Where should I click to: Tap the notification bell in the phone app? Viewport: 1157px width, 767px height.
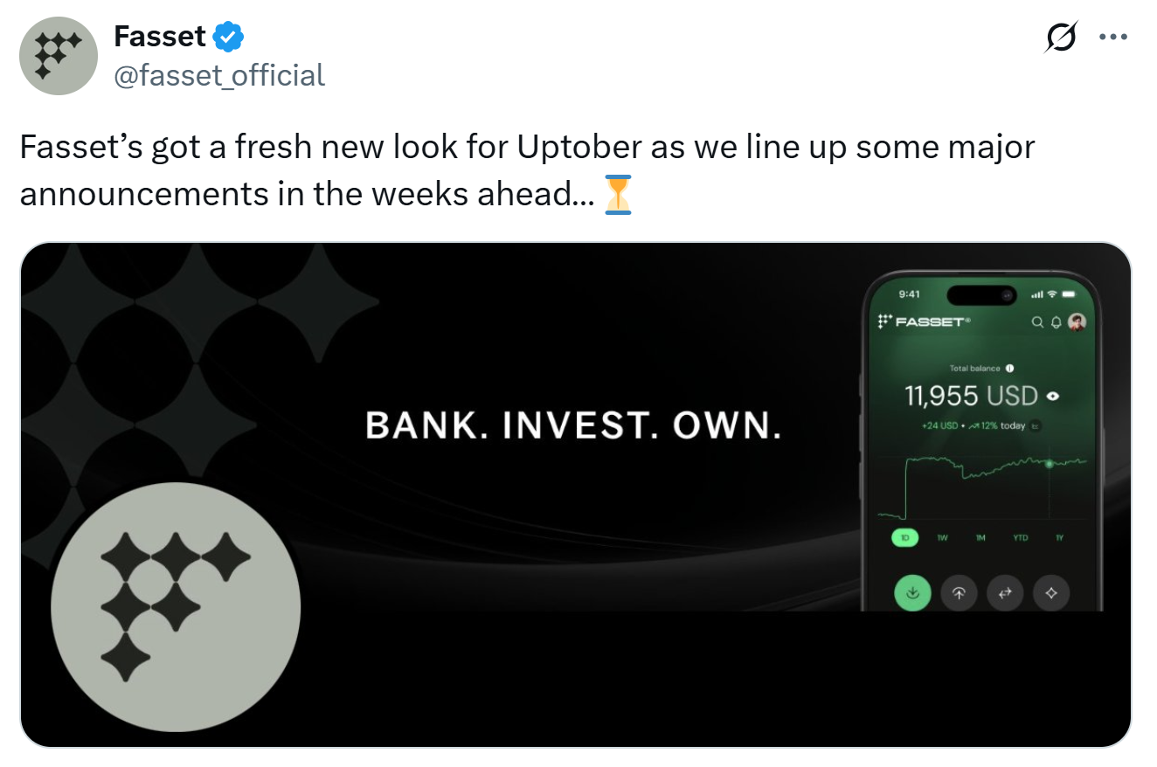[1056, 322]
